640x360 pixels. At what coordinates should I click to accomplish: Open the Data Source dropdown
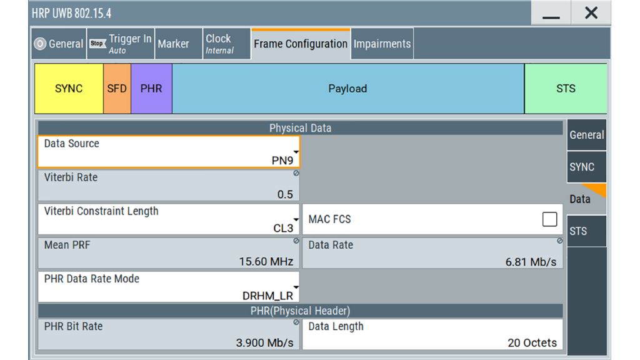click(169, 152)
